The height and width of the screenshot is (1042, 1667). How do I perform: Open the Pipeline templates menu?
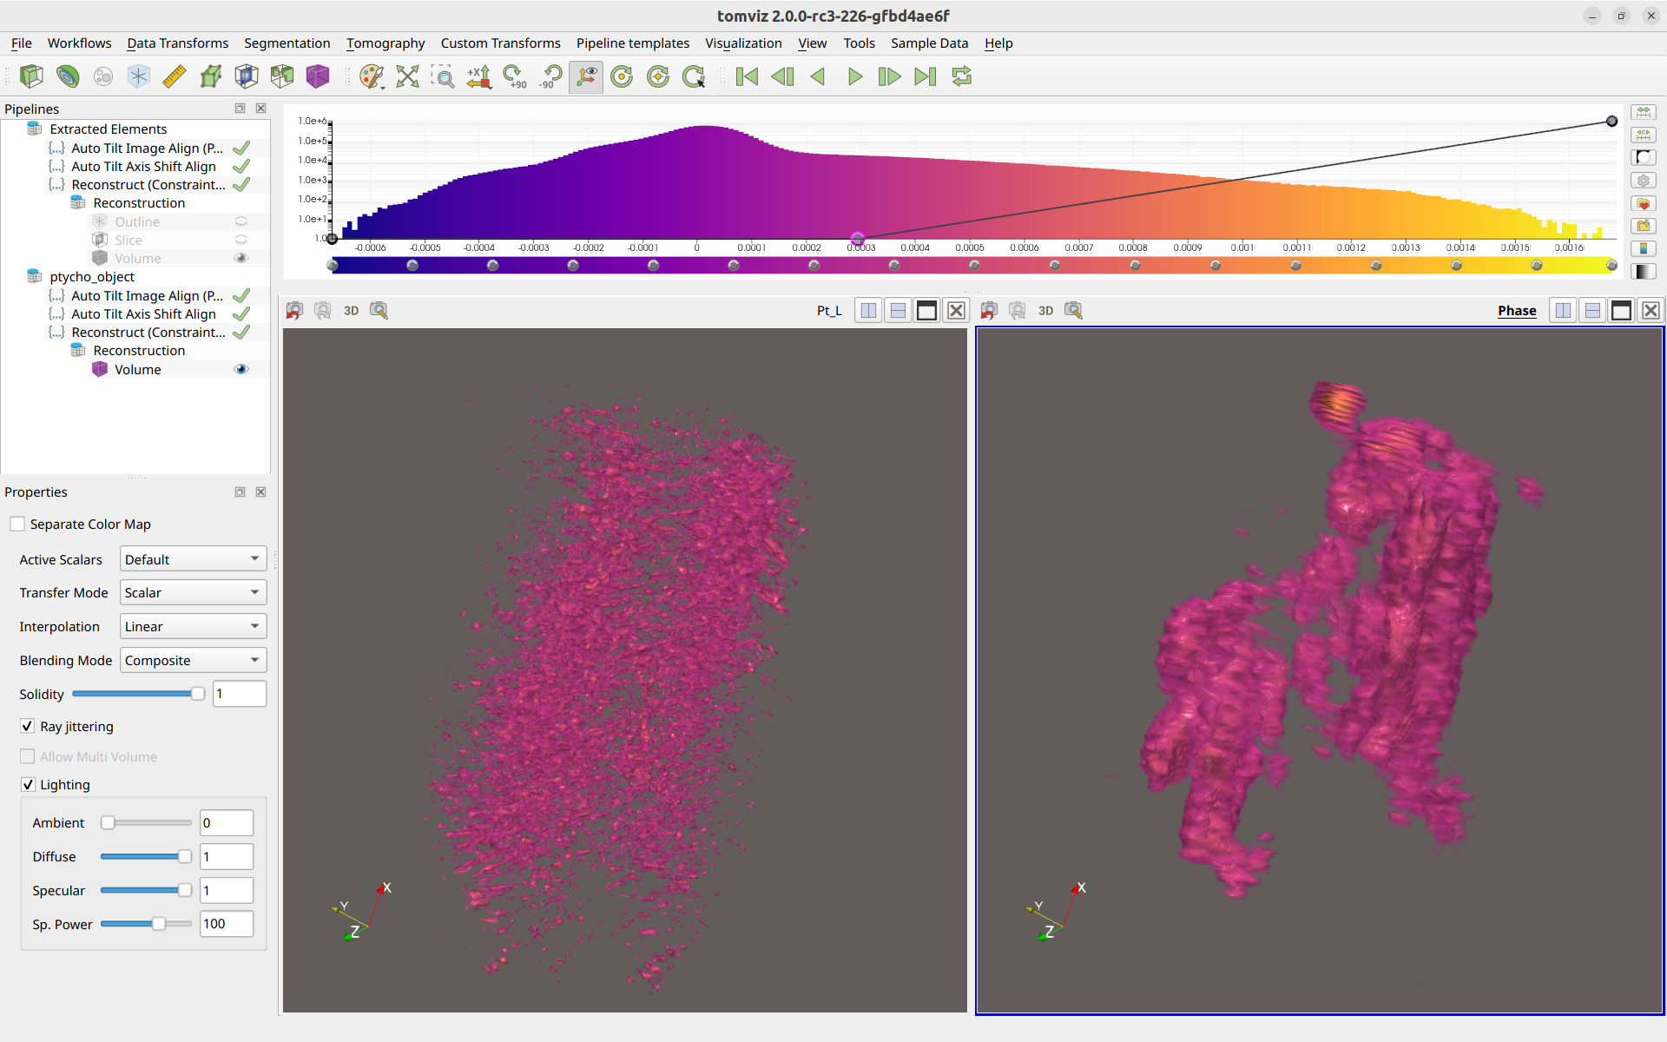pos(632,43)
